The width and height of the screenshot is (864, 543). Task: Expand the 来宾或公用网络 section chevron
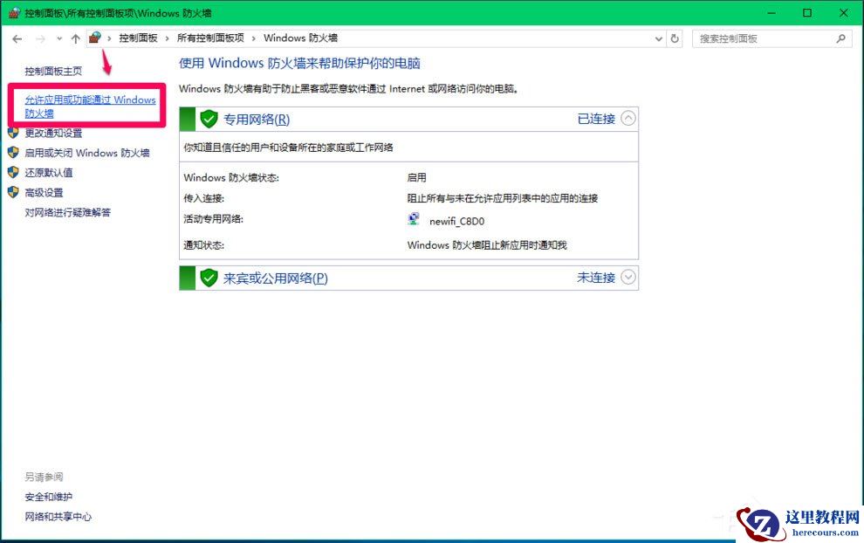[630, 278]
